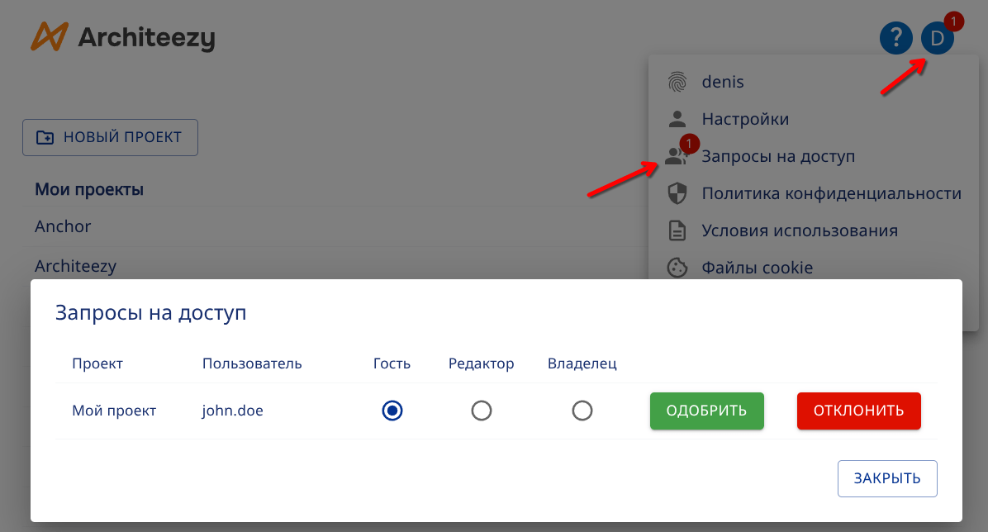Viewport: 988px width, 532px height.
Task: Approve john.doe's request with ОДОБРИТЬ
Action: point(706,411)
